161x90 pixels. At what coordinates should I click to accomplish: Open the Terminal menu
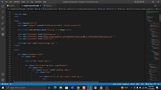point(38,2)
